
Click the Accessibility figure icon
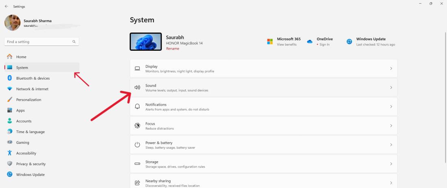10,153
